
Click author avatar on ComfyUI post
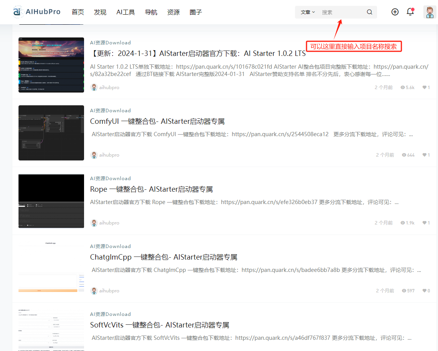coord(94,155)
